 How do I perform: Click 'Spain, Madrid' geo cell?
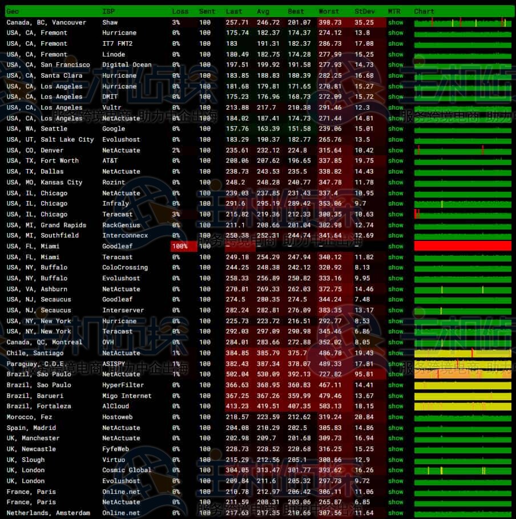tap(31, 428)
